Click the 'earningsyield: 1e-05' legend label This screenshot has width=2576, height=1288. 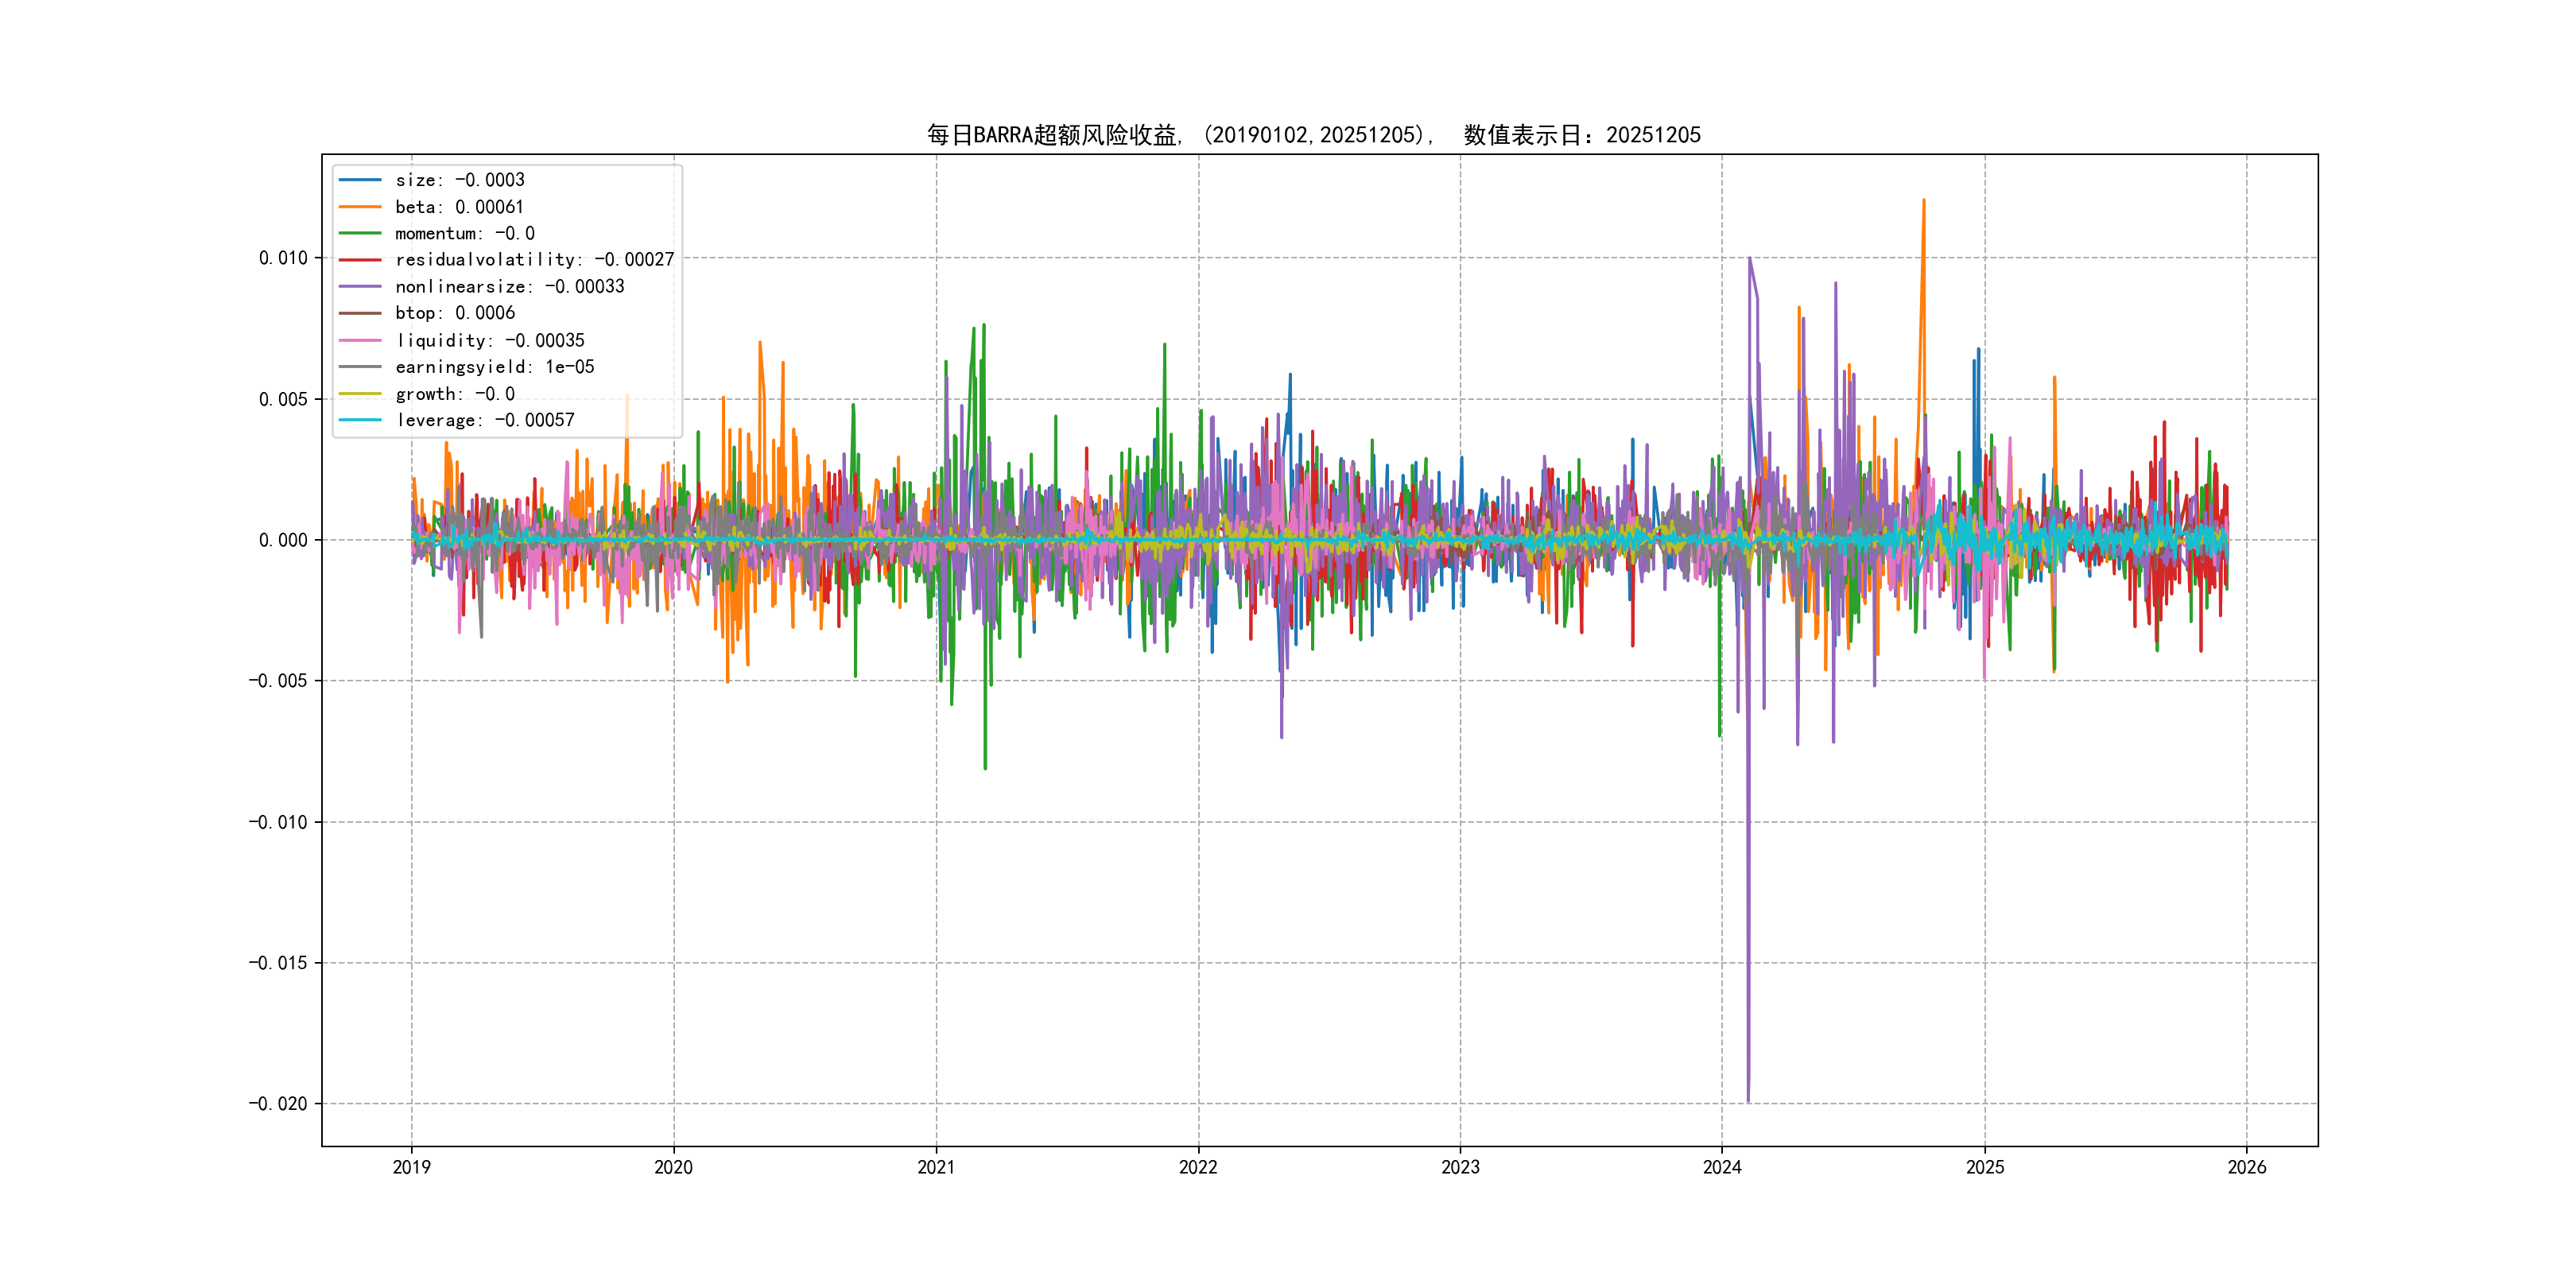click(x=494, y=367)
